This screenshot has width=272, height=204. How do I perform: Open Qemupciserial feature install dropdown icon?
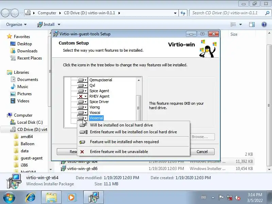(x=82, y=80)
